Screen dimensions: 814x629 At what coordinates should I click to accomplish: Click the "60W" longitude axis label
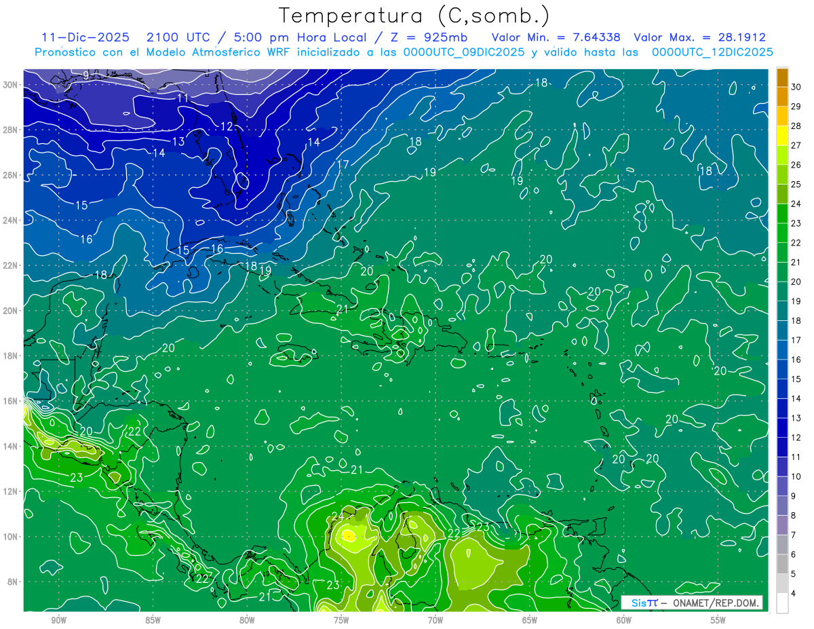[x=624, y=620]
